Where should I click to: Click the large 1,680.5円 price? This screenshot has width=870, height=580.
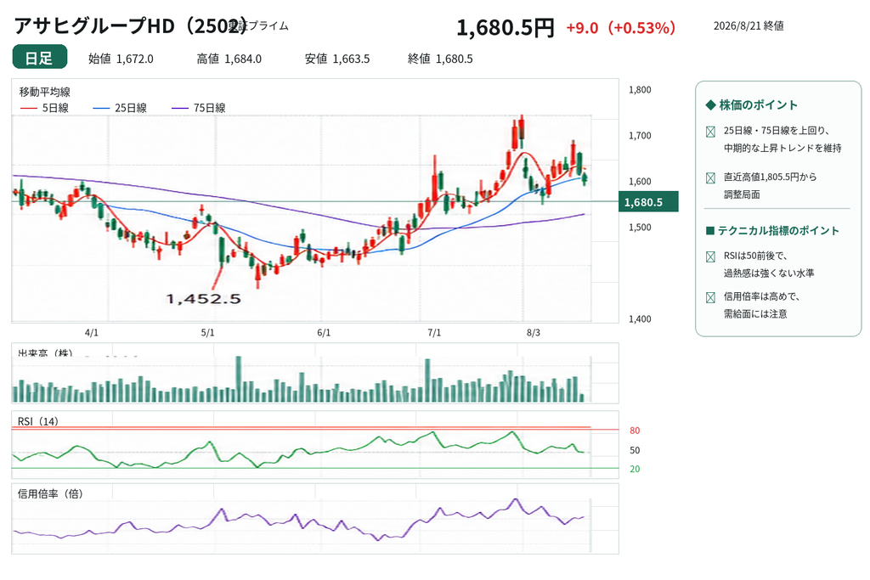505,28
